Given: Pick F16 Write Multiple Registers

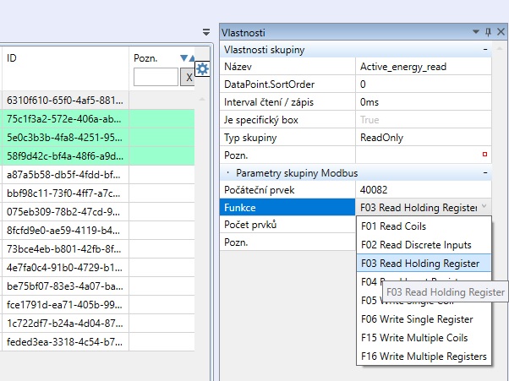Looking at the screenshot, I should tap(423, 357).
